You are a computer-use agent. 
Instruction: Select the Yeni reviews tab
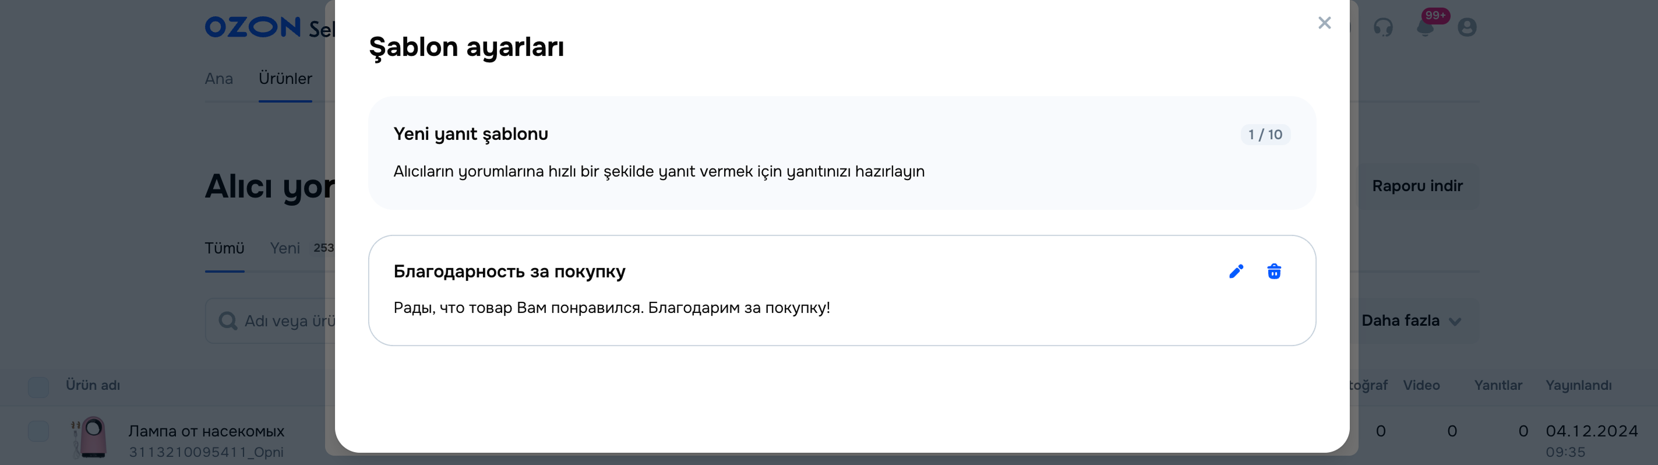tap(284, 249)
